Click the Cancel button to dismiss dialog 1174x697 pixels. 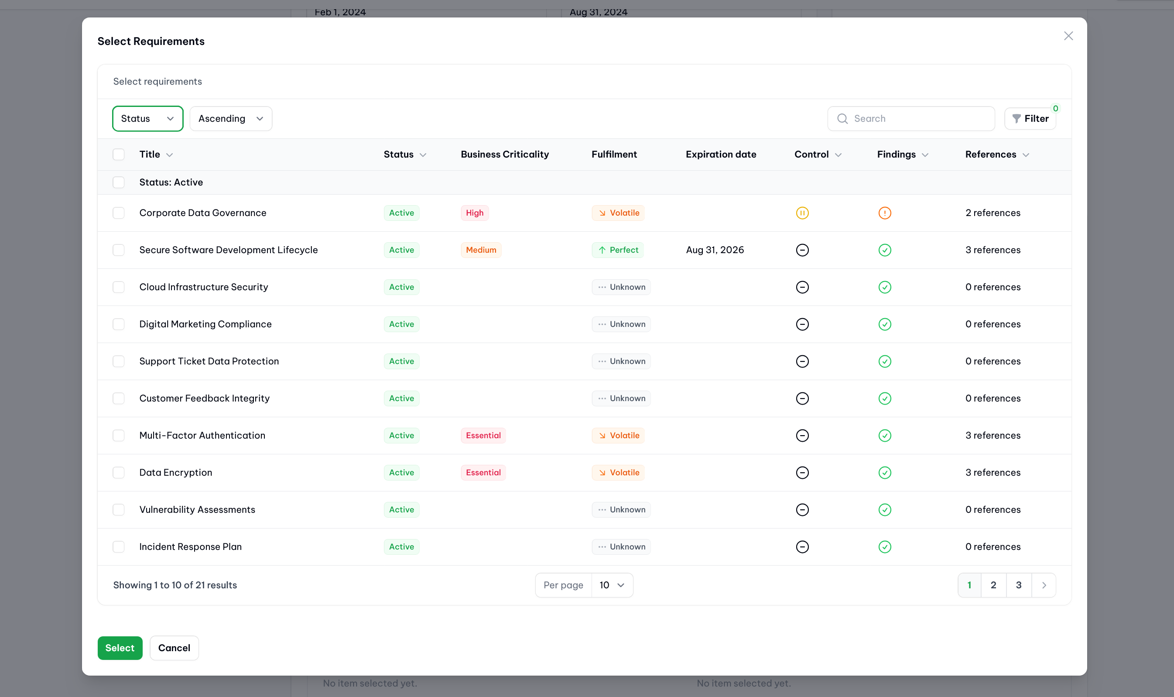(x=174, y=648)
